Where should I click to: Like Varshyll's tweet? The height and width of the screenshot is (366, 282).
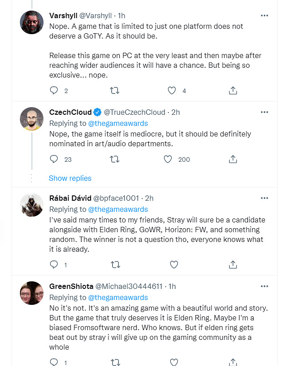172,91
